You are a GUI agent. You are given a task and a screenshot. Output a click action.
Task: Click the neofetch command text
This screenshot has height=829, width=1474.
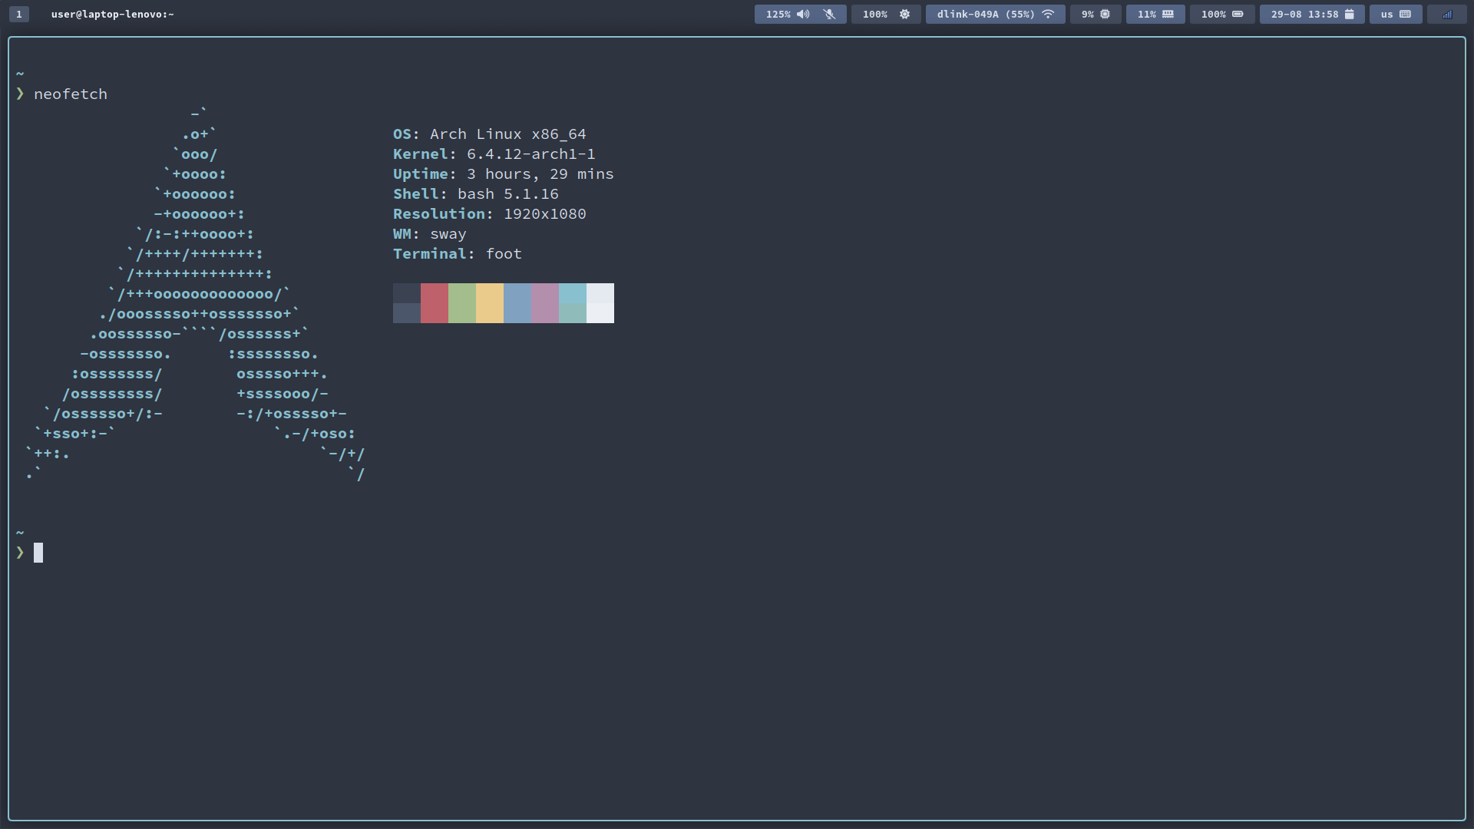[71, 94]
